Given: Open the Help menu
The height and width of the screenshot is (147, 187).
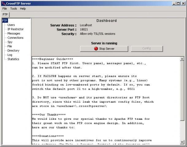Looking at the screenshot, I should tap(23, 9).
